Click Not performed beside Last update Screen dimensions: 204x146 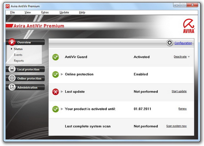coord(146,91)
